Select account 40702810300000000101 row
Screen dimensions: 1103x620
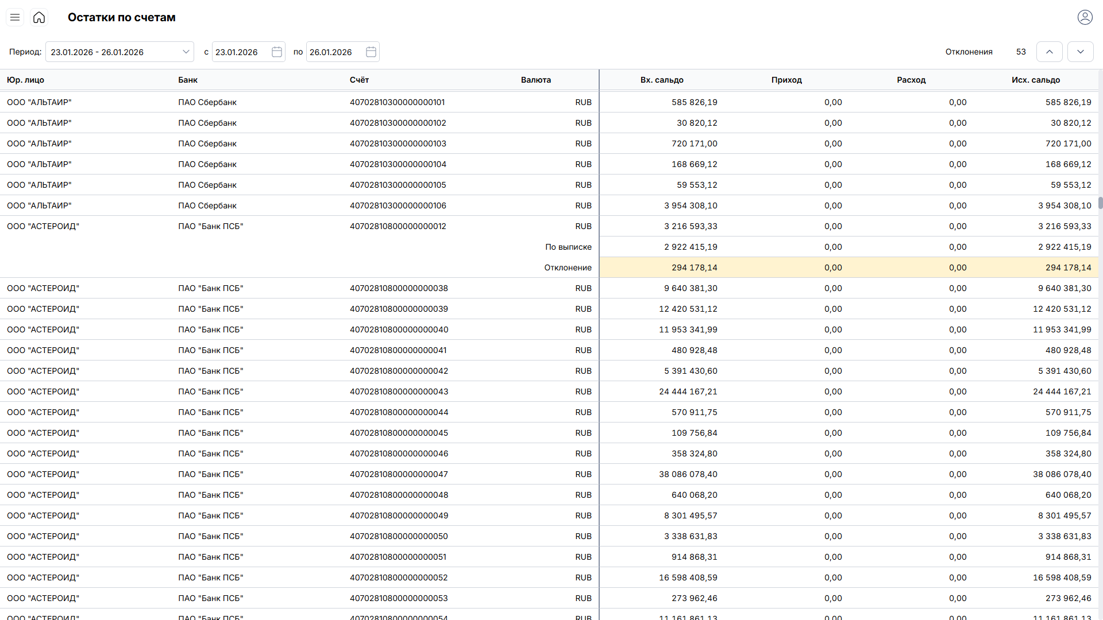pos(397,102)
